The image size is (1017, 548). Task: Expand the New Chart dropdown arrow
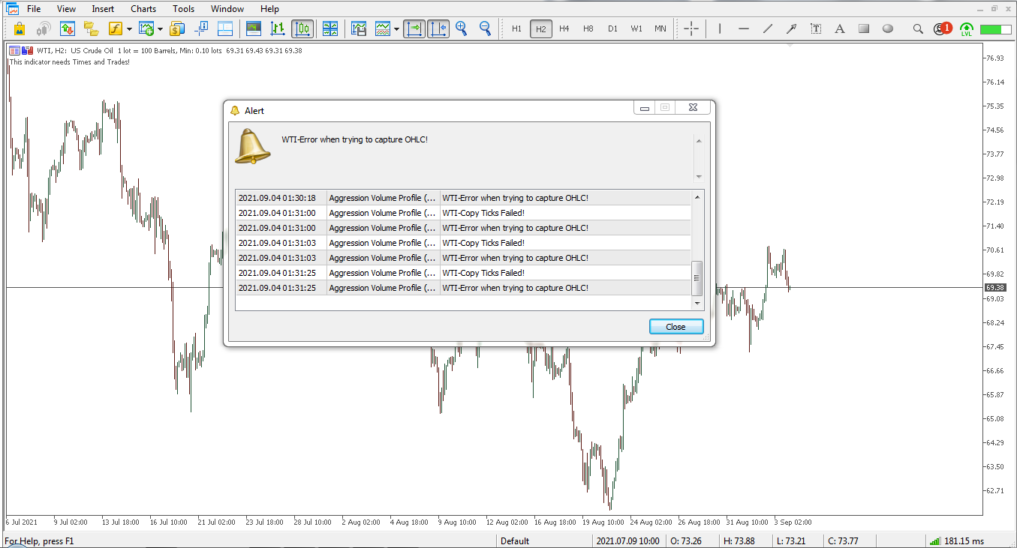click(160, 29)
